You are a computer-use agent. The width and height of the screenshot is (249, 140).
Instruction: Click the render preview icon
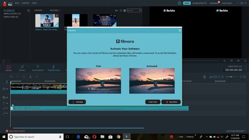[x=205, y=77]
